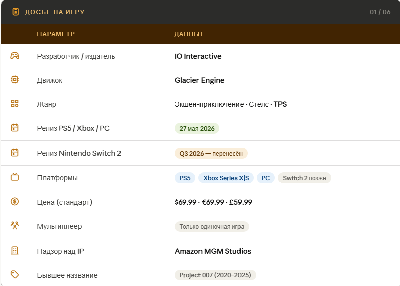Click the TV icon in Платформы row
Screen dimensions: 400x286
point(15,177)
